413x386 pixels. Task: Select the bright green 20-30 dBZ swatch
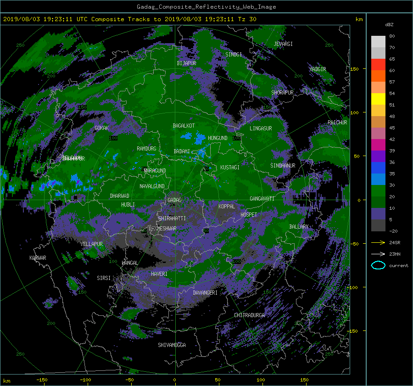point(378,191)
